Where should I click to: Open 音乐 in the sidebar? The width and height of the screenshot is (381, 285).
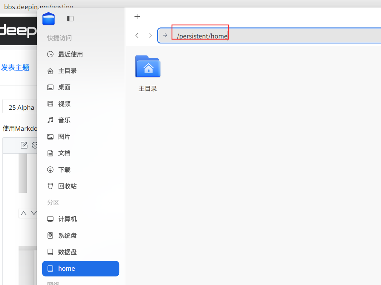(x=81, y=120)
